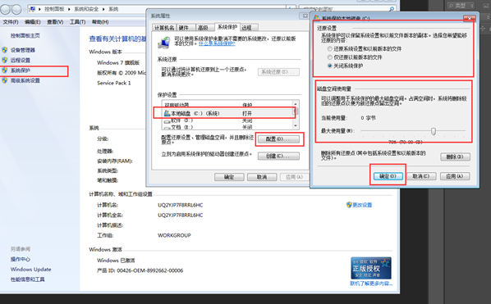The height and width of the screenshot is (304, 491).
Task: Click the 删除(D) restore points button
Action: click(x=455, y=157)
